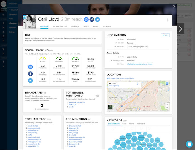
Task: Open usopen2017 hashtag link
Action: tap(33, 146)
